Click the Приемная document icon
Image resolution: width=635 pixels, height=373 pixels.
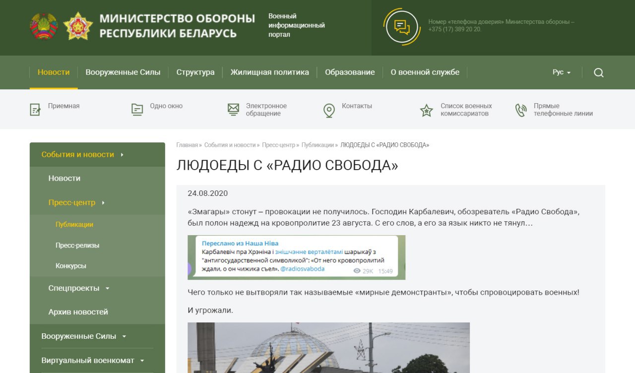point(35,110)
